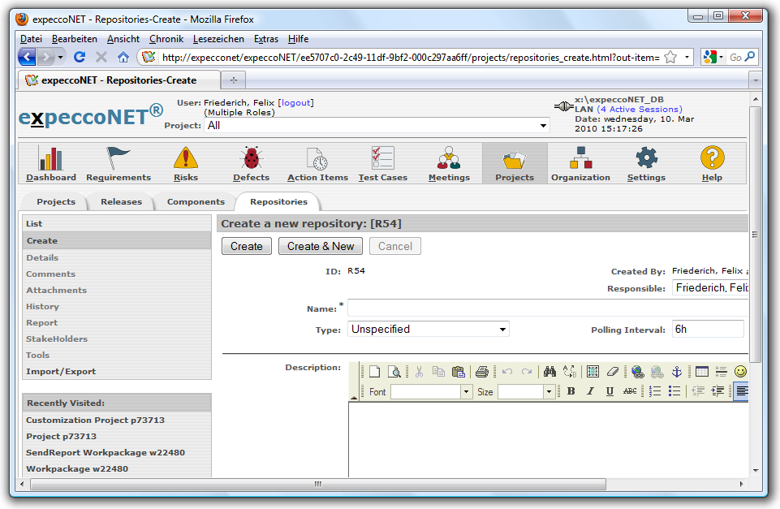Open the Dashboard module
The height and width of the screenshot is (509, 780).
click(x=51, y=164)
